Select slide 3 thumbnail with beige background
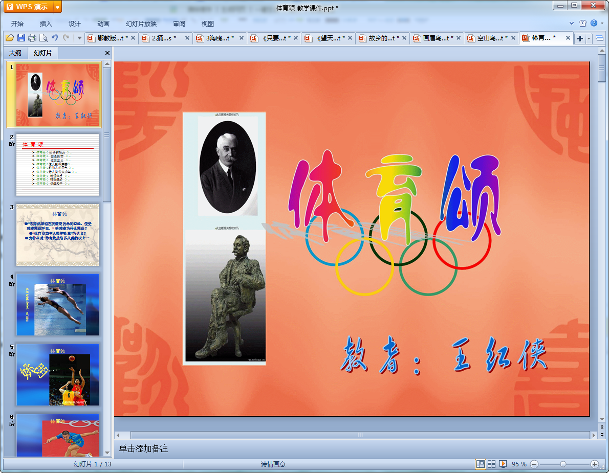 [58, 235]
